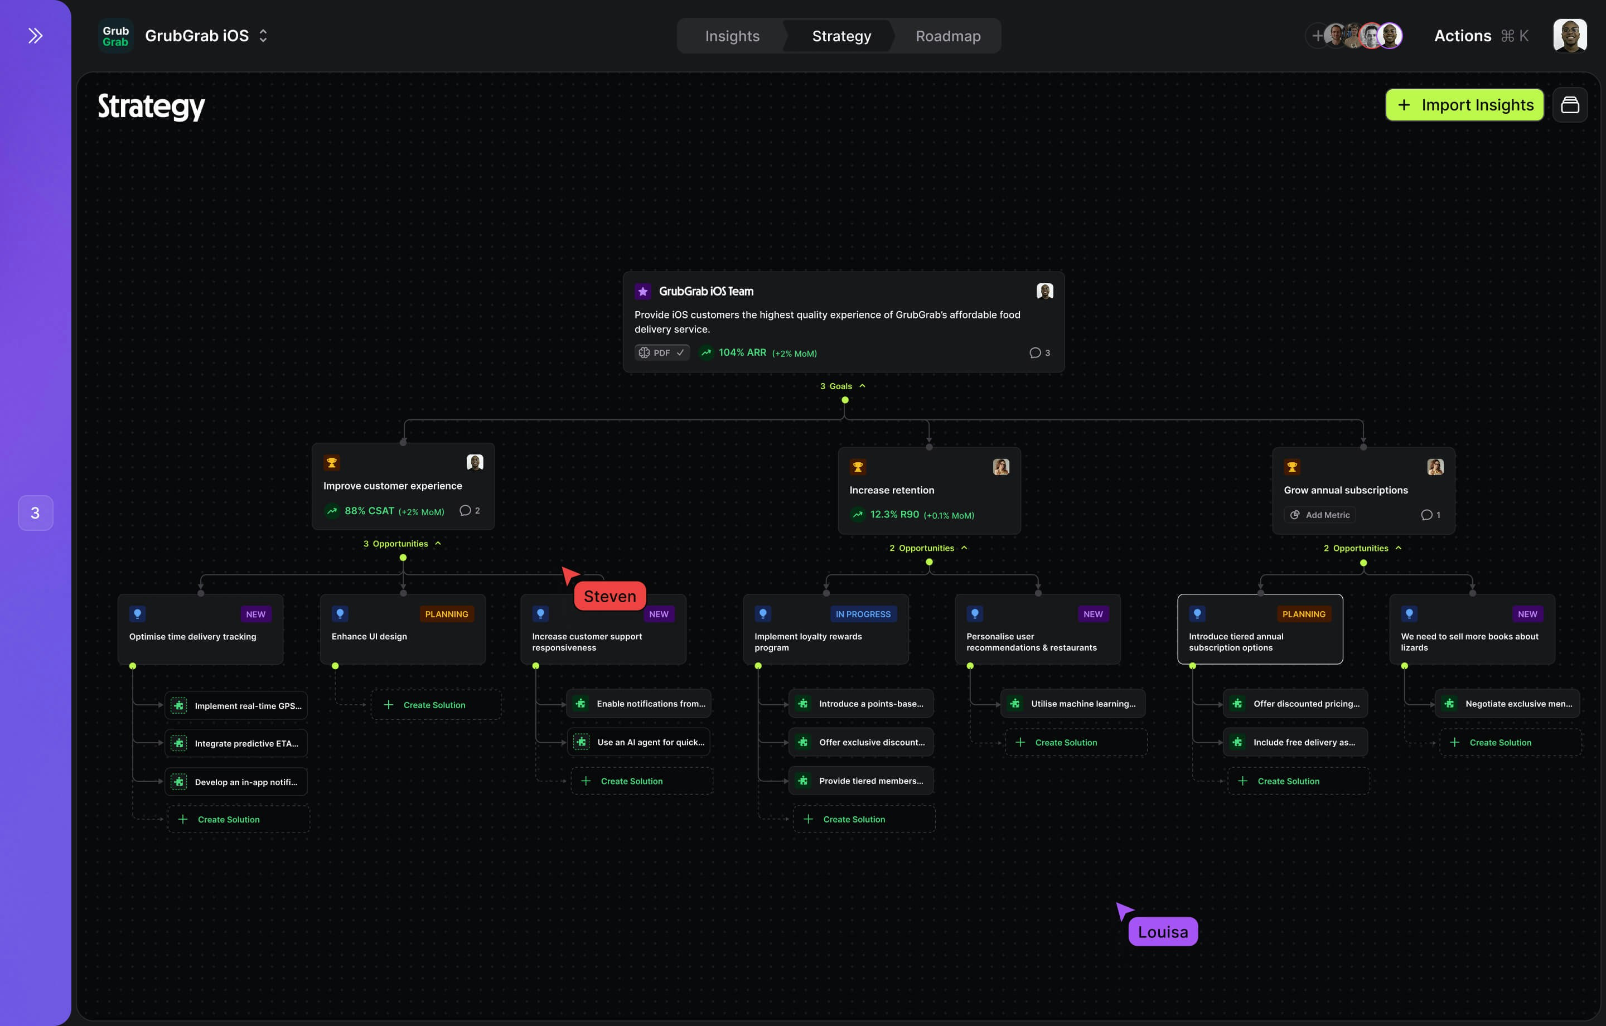
Task: Click the solution icon on Utilise machine learning
Action: pyautogui.click(x=1015, y=703)
